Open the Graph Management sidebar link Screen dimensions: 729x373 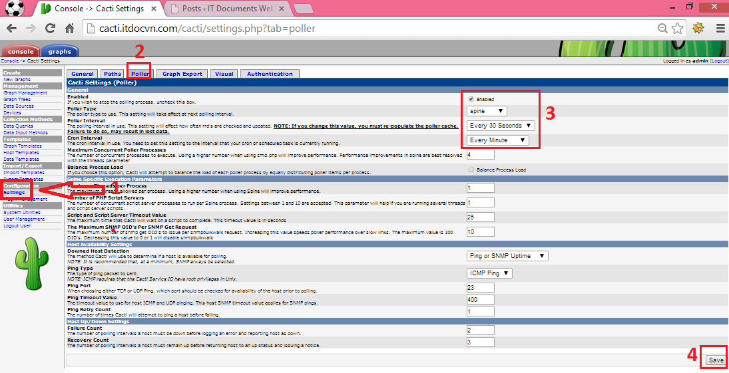tap(25, 93)
